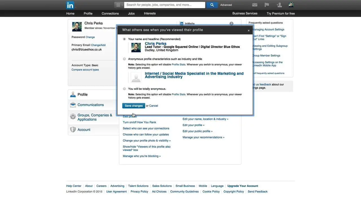Click the add connections person icon

pos(279,5)
